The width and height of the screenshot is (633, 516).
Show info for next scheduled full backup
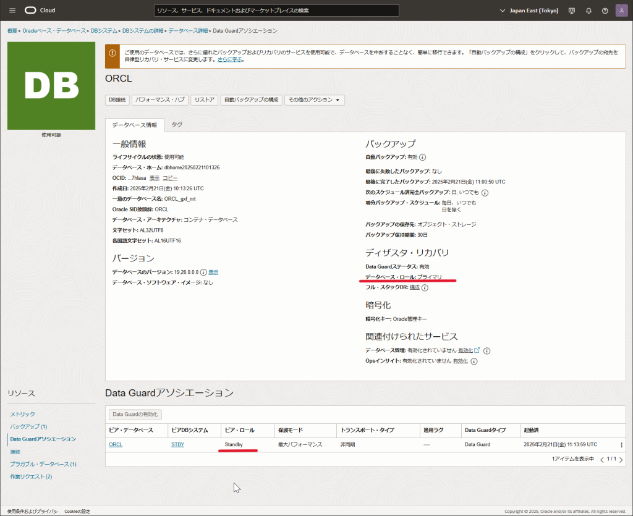click(485, 193)
